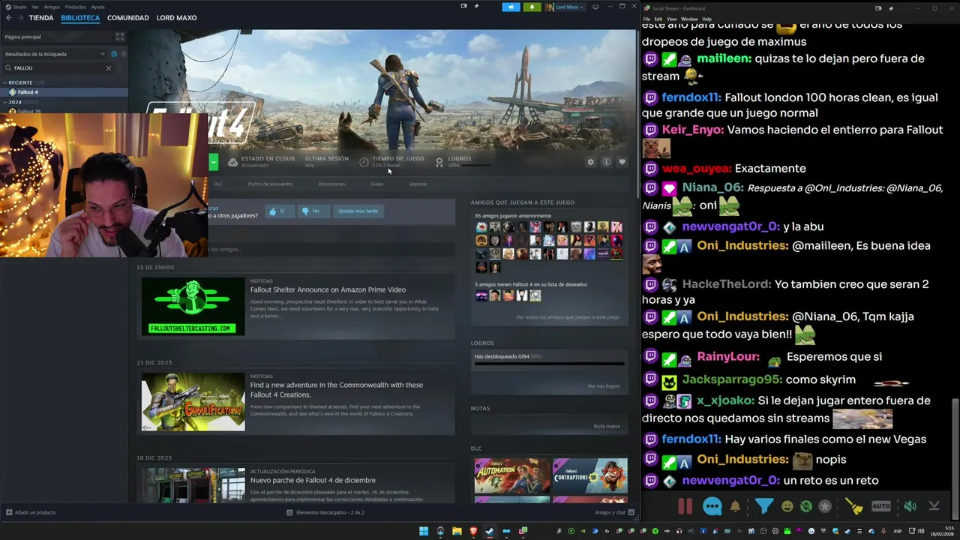Select BIBLIOTECA tab
The width and height of the screenshot is (960, 540).
(x=80, y=17)
